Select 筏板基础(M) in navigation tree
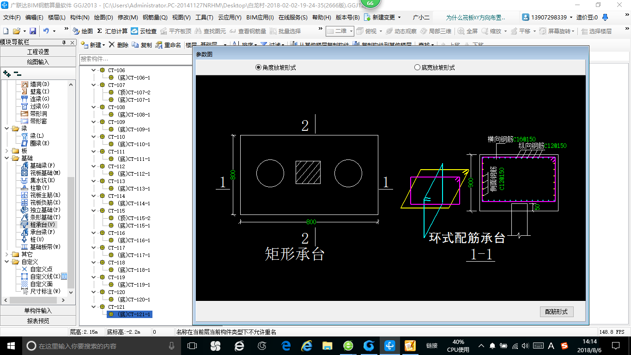This screenshot has width=631, height=355. tap(40, 173)
